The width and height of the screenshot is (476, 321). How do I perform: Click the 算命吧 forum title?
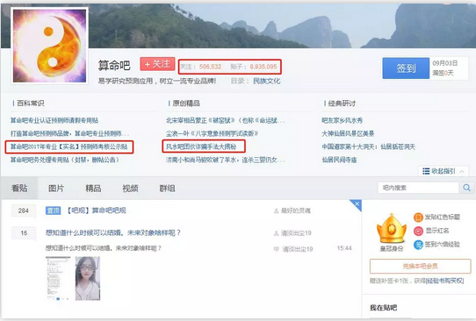point(114,66)
